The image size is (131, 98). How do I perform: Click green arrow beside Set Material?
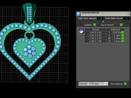(126, 84)
